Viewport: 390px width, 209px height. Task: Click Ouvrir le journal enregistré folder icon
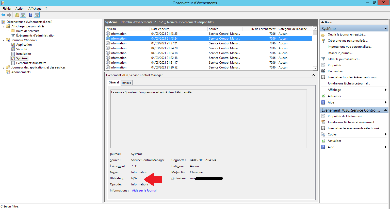click(x=323, y=34)
